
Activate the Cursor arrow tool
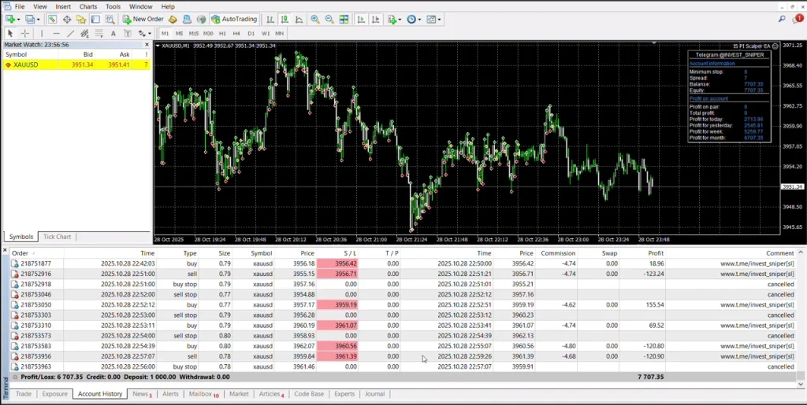tap(9, 33)
